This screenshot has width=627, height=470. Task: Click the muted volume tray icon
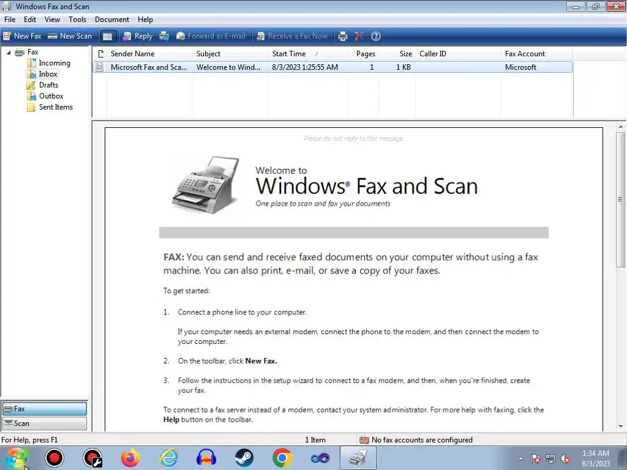565,459
